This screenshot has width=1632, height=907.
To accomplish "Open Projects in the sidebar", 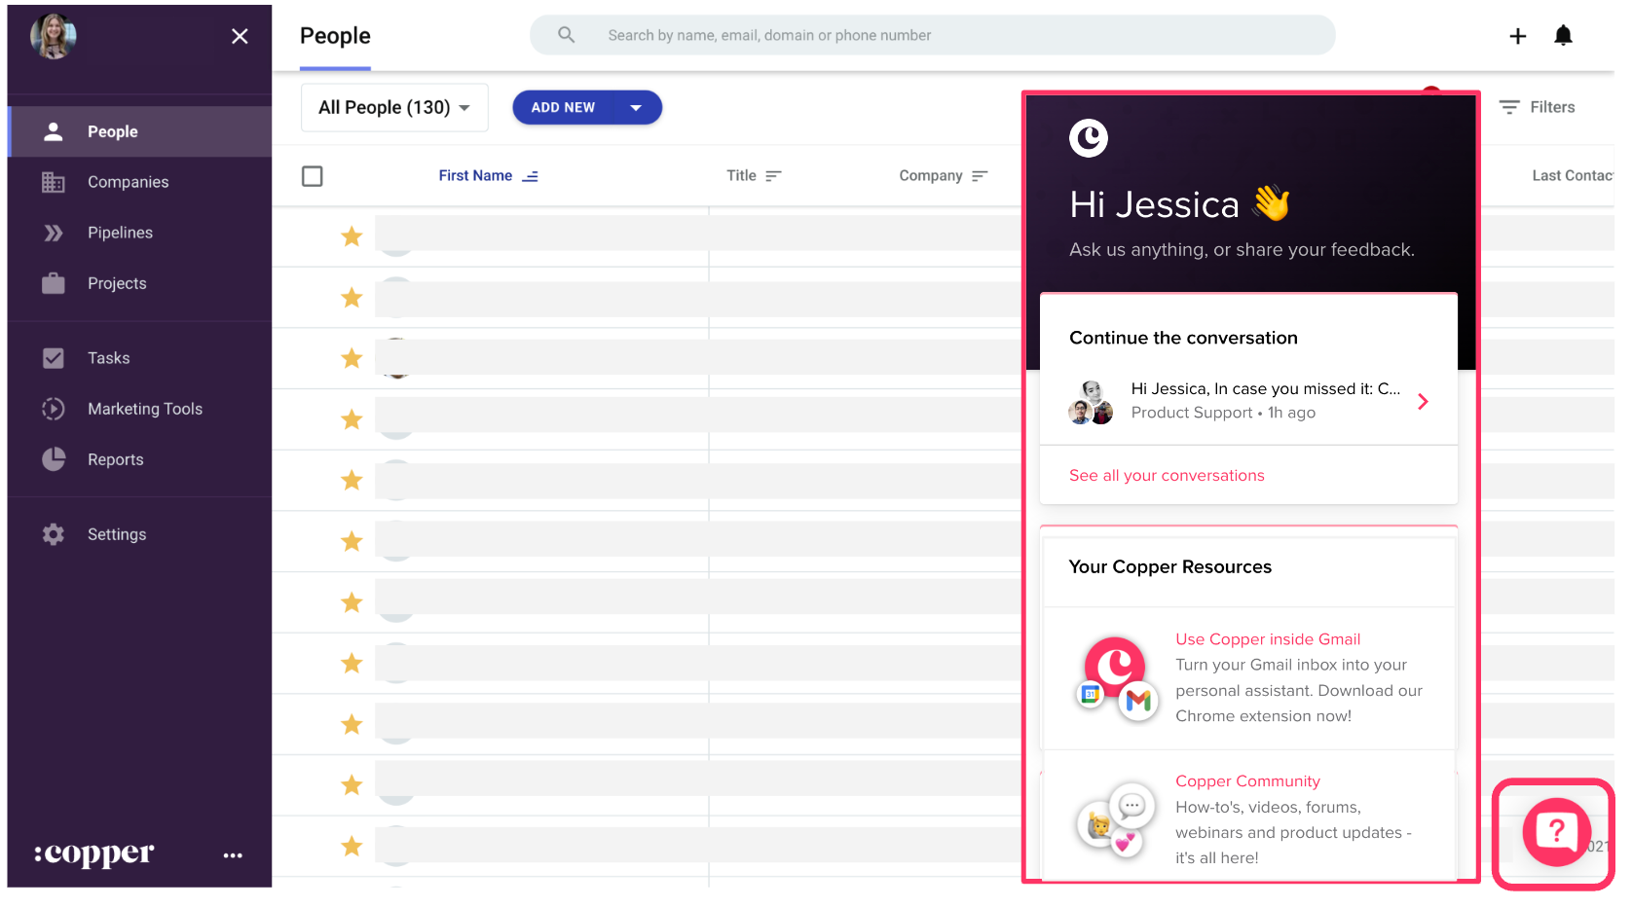I will click(x=139, y=283).
